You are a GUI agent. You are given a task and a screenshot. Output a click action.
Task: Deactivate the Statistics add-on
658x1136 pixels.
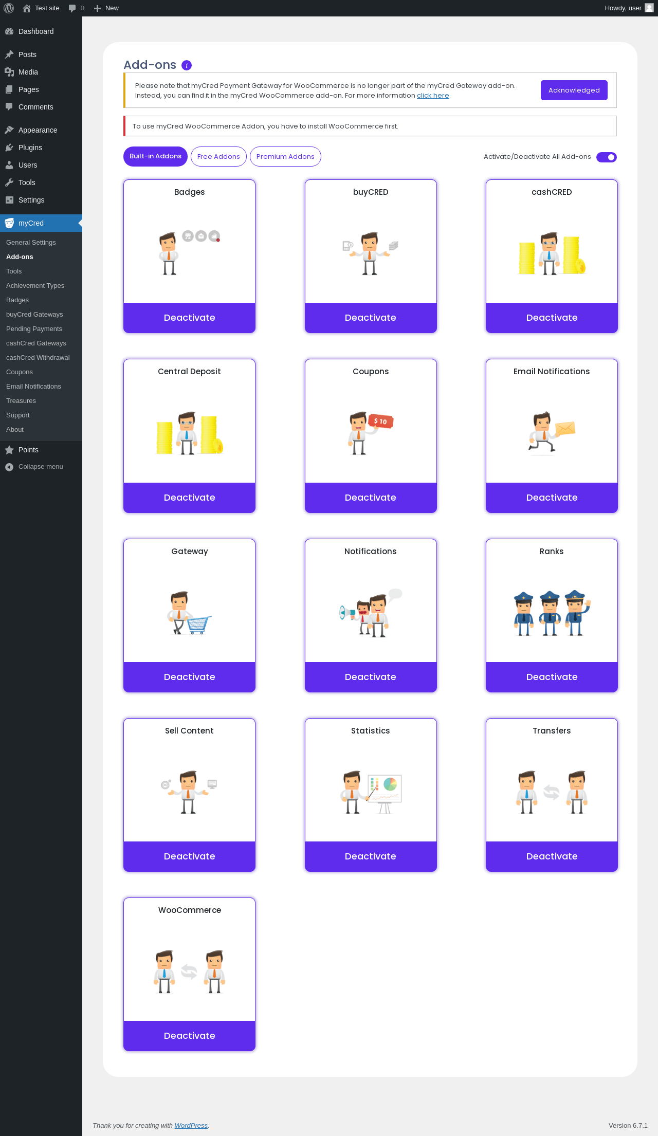(x=371, y=856)
